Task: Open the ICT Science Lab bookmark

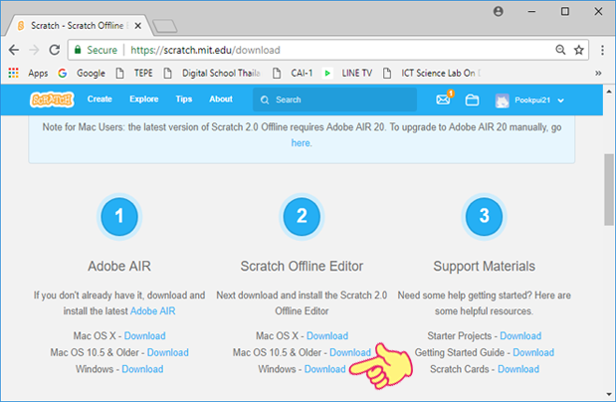Action: [432, 73]
